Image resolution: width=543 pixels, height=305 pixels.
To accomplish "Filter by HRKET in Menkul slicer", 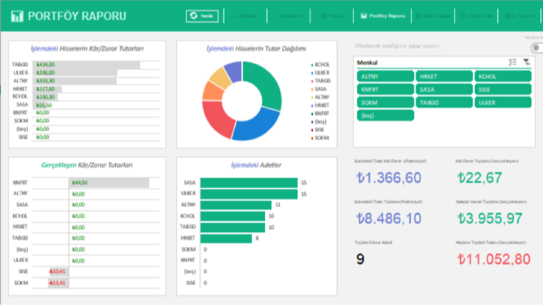I will (x=444, y=77).
